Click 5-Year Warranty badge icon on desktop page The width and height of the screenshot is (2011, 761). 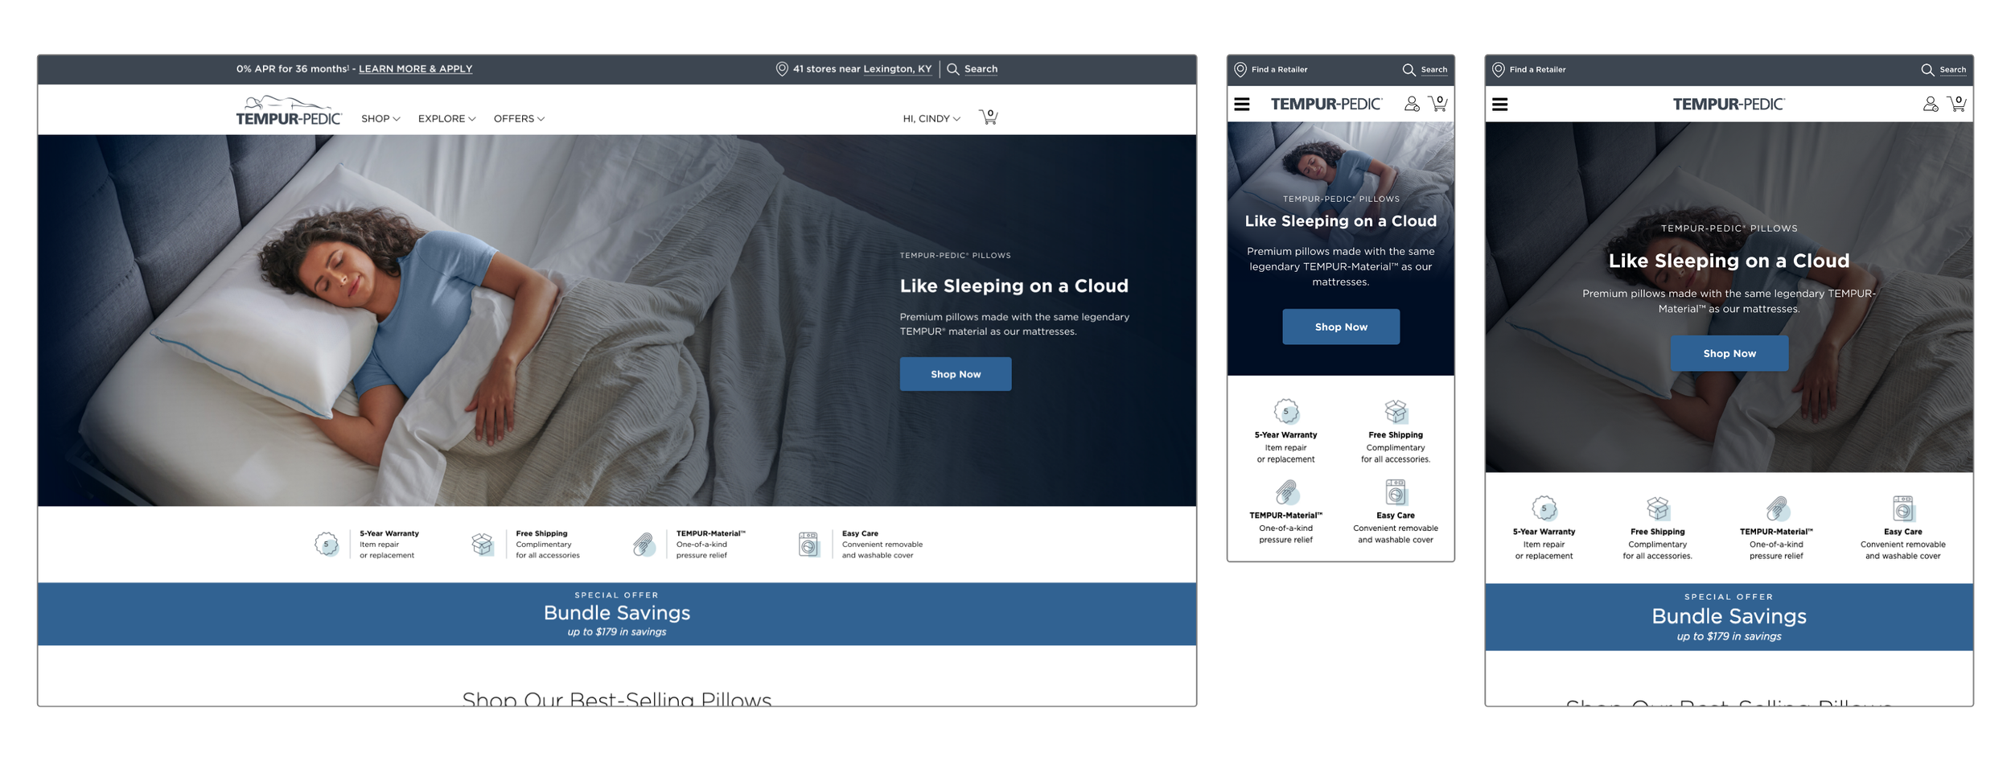327,545
